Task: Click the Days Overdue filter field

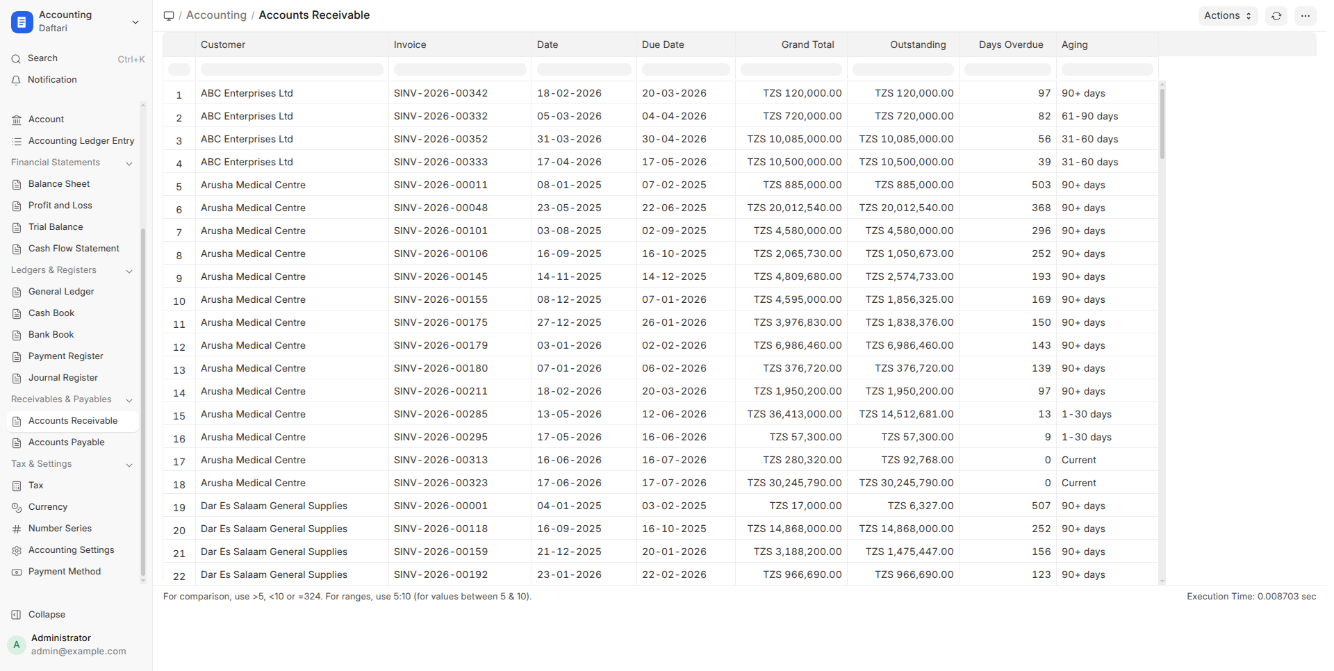Action: [x=1007, y=69]
